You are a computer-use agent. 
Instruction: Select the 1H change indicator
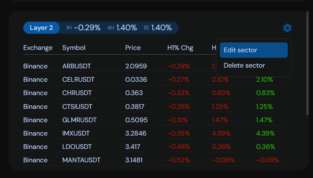(x=83, y=28)
